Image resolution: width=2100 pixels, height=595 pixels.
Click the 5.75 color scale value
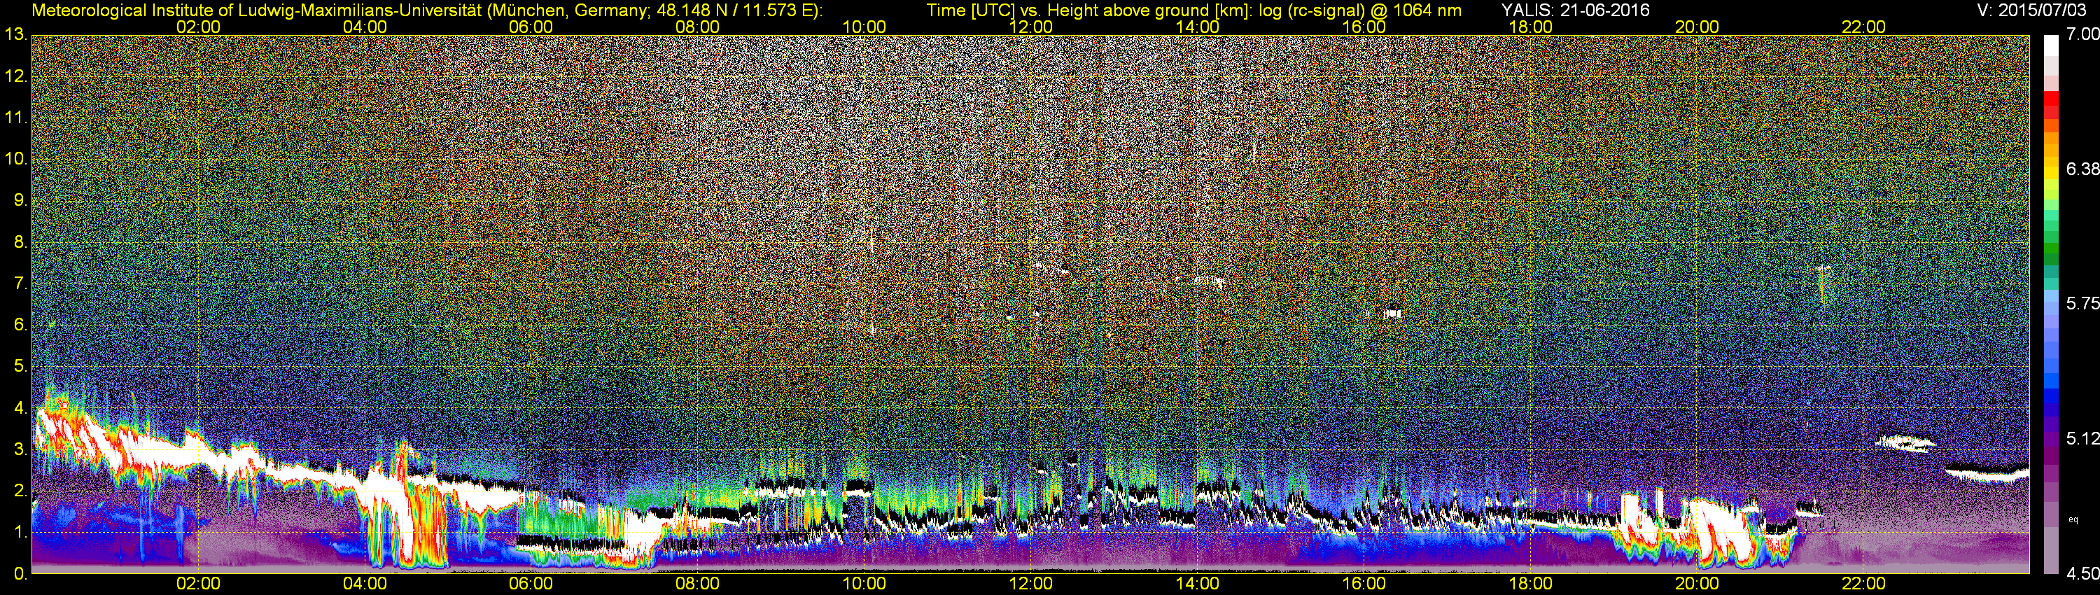(2083, 304)
